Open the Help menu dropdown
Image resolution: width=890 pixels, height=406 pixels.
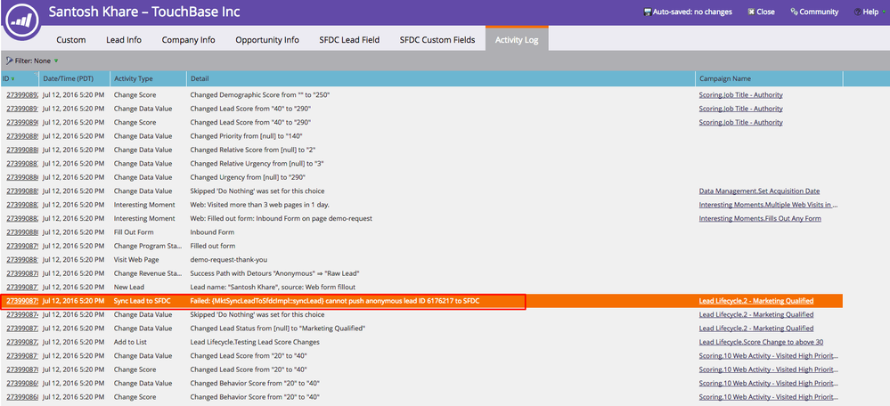tap(870, 12)
